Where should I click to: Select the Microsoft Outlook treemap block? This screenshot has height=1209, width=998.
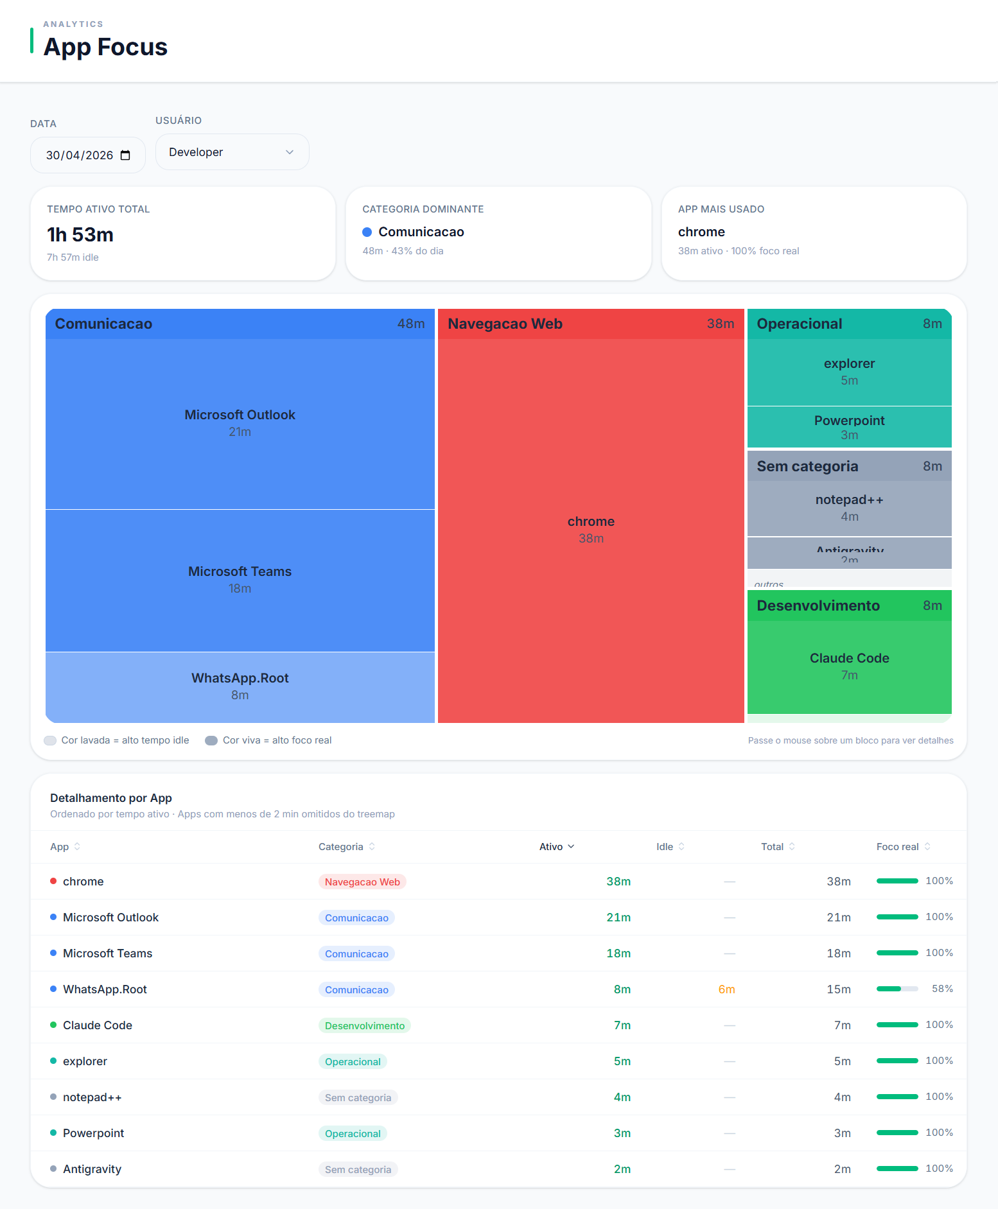[240, 424]
